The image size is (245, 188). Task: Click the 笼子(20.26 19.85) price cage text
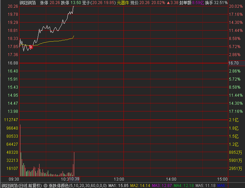[99, 3]
